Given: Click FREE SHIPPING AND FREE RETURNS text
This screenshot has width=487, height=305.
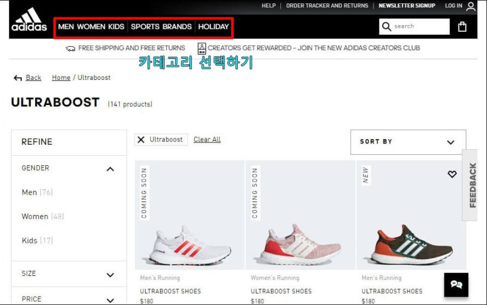Looking at the screenshot, I should 132,48.
